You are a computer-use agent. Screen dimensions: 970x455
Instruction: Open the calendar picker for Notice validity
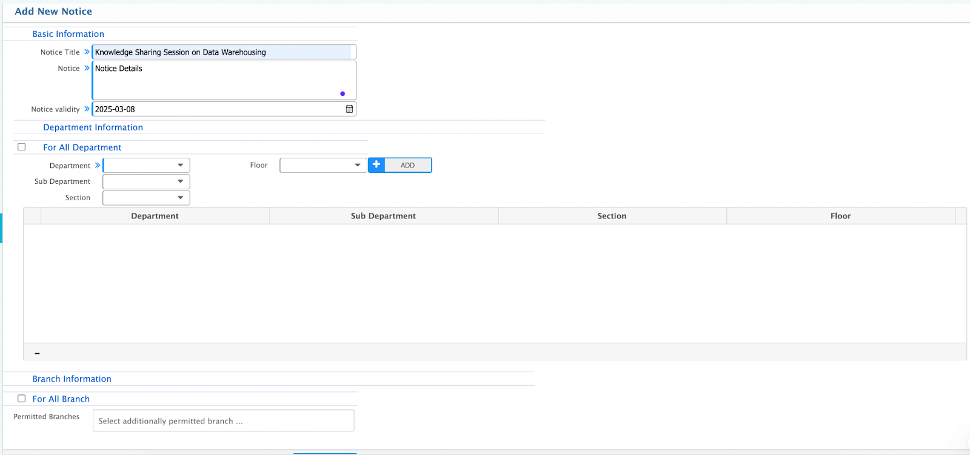coord(349,109)
